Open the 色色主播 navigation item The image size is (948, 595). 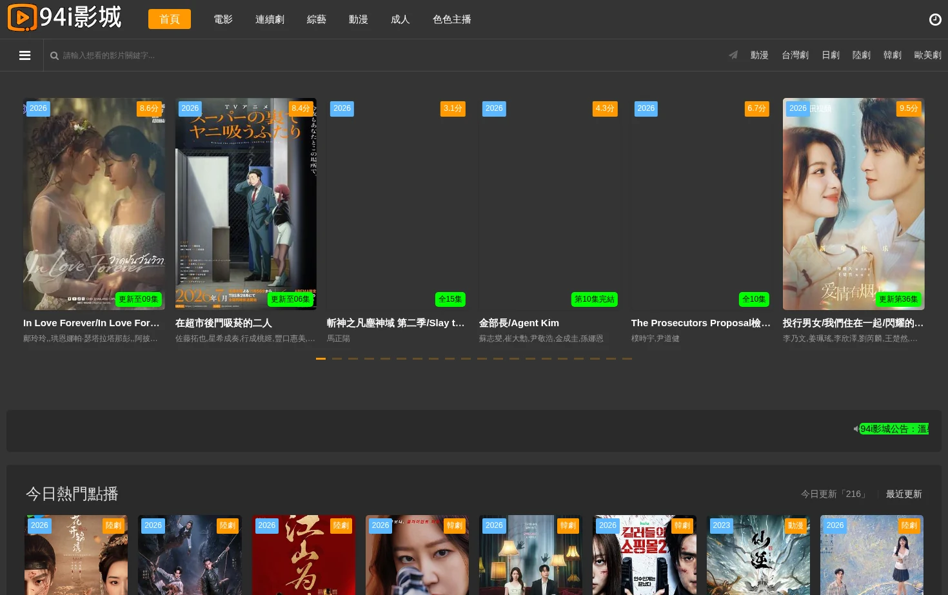452,19
